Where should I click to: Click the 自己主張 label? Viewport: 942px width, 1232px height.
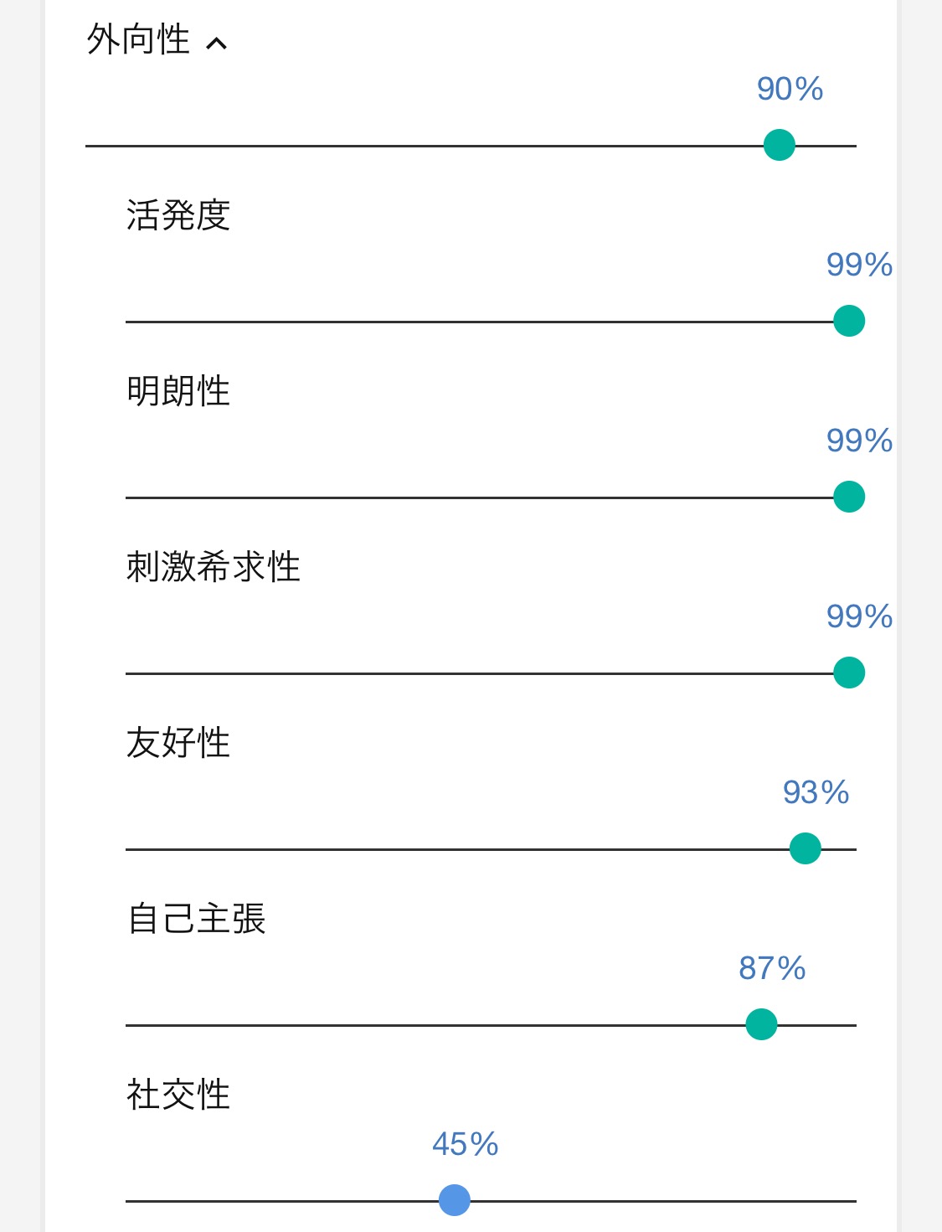(196, 919)
